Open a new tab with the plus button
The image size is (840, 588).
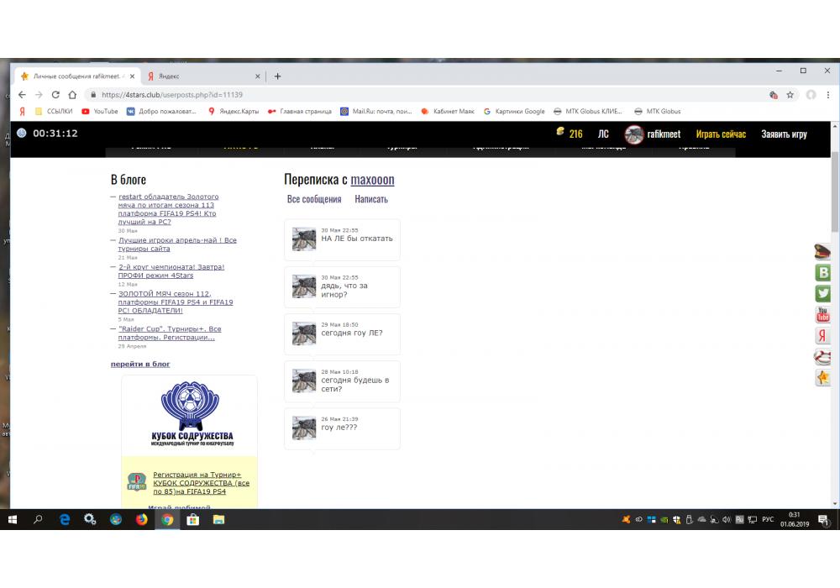[277, 76]
